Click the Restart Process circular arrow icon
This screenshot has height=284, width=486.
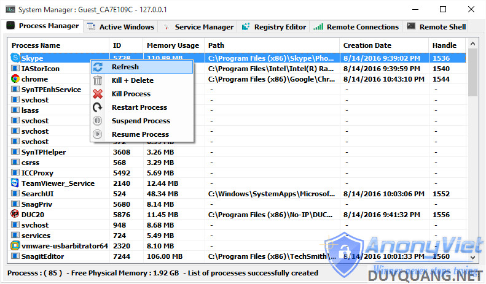pyautogui.click(x=98, y=107)
